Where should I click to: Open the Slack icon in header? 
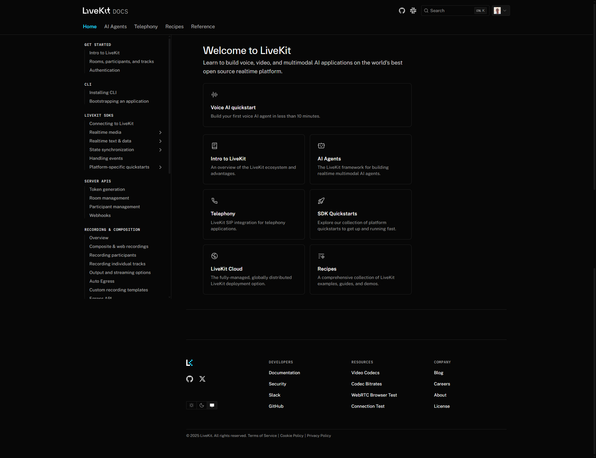413,11
